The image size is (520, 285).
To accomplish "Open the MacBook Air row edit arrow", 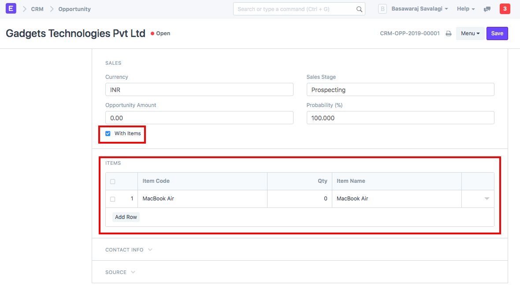I will coord(487,199).
